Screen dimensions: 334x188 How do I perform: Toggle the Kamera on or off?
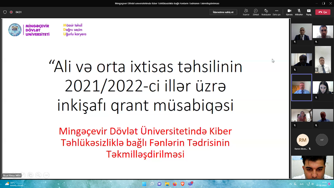(x=289, y=12)
